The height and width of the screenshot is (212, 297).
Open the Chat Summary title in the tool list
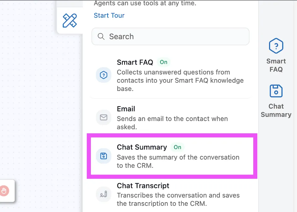pyautogui.click(x=142, y=147)
